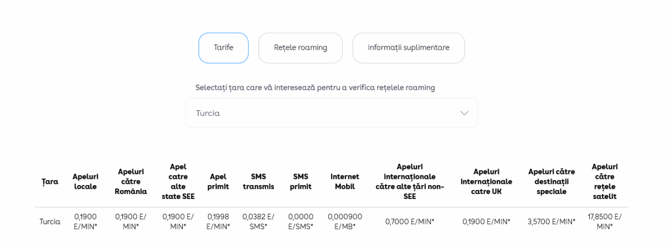The image size is (669, 243).
Task: Click the SMS transmis column header
Action: point(259,182)
